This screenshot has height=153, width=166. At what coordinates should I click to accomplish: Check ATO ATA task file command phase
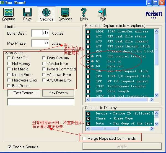[88, 42]
